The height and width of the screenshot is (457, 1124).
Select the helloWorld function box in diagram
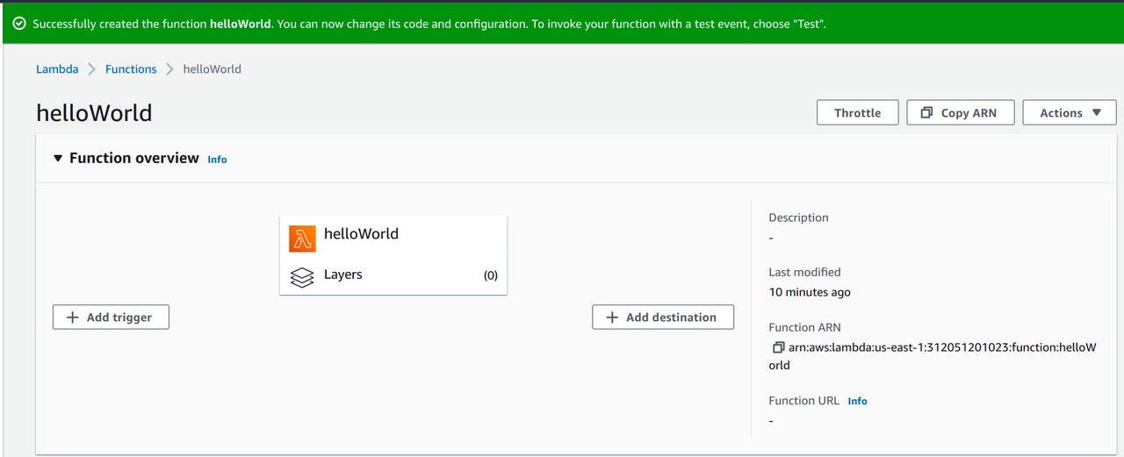coord(393,235)
